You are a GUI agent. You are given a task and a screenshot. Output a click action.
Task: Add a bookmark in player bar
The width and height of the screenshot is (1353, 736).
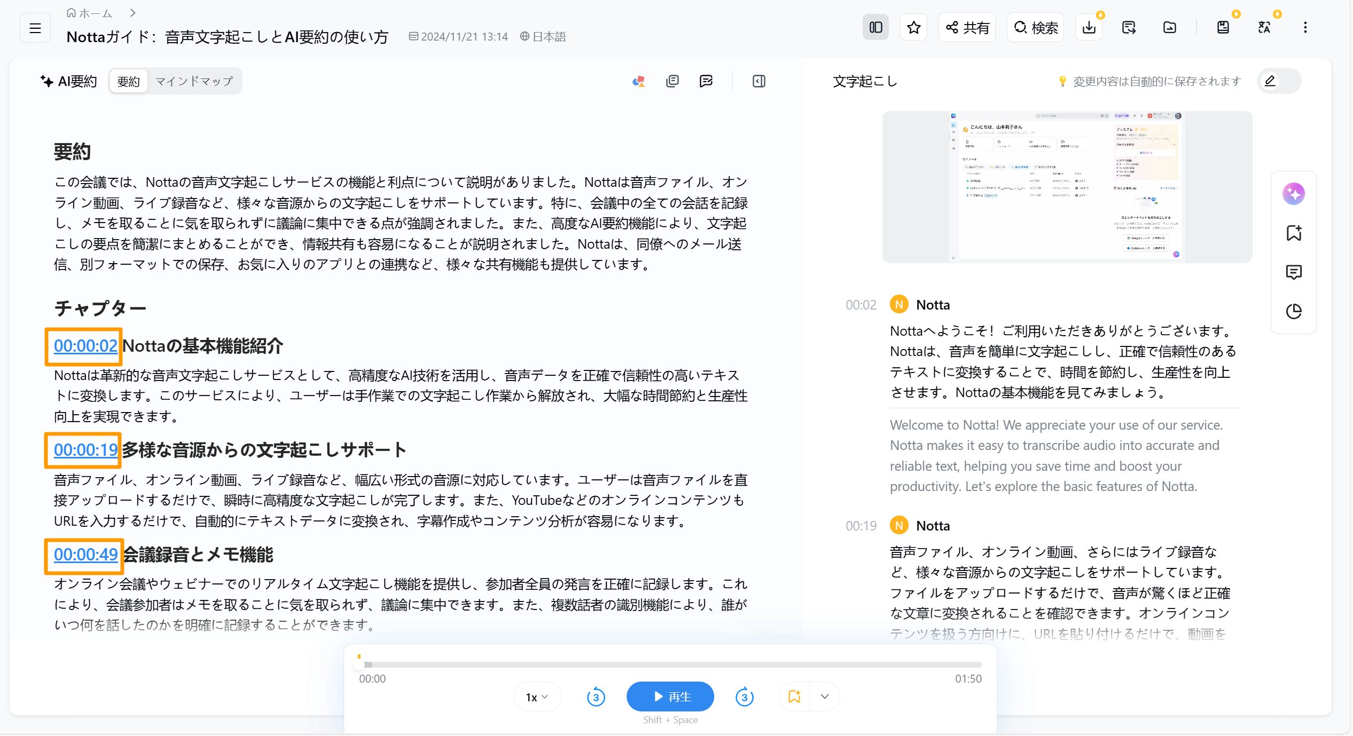[794, 697]
